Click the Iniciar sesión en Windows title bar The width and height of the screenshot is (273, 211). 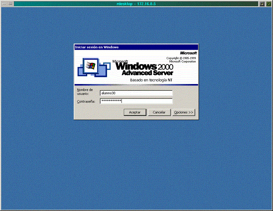pos(136,47)
